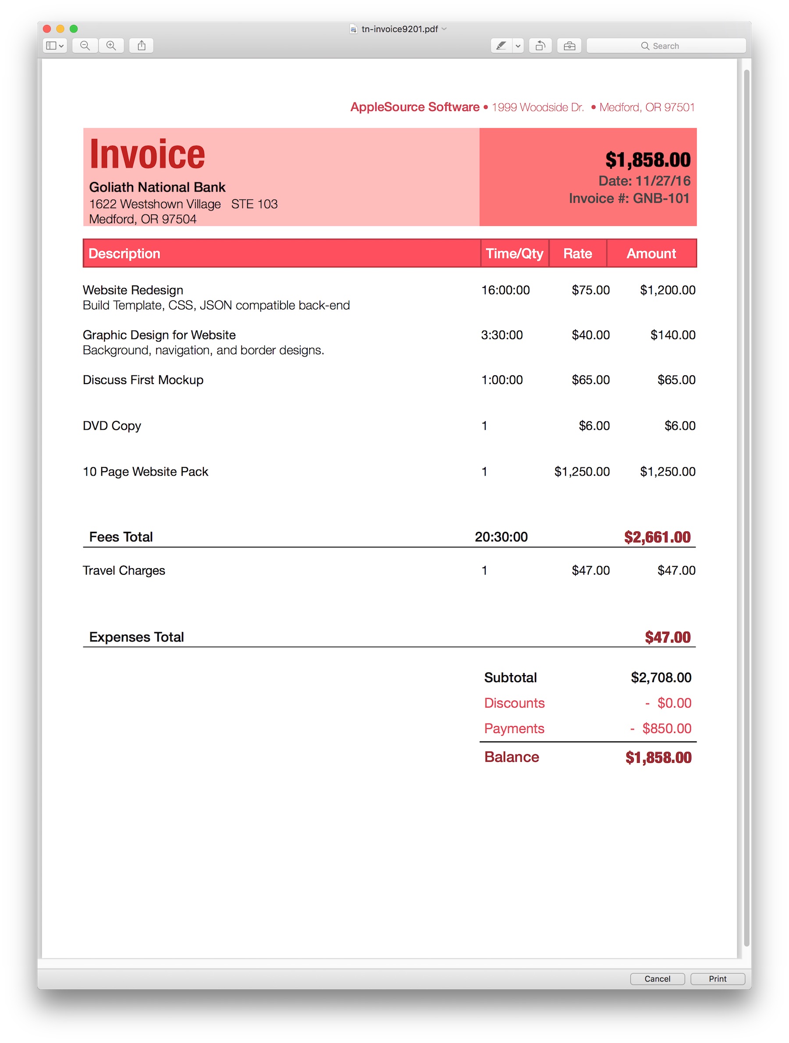Image resolution: width=789 pixels, height=1043 pixels.
Task: Show the Markup toolbar via toolbox icon
Action: point(569,46)
